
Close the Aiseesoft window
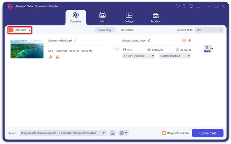point(223,6)
